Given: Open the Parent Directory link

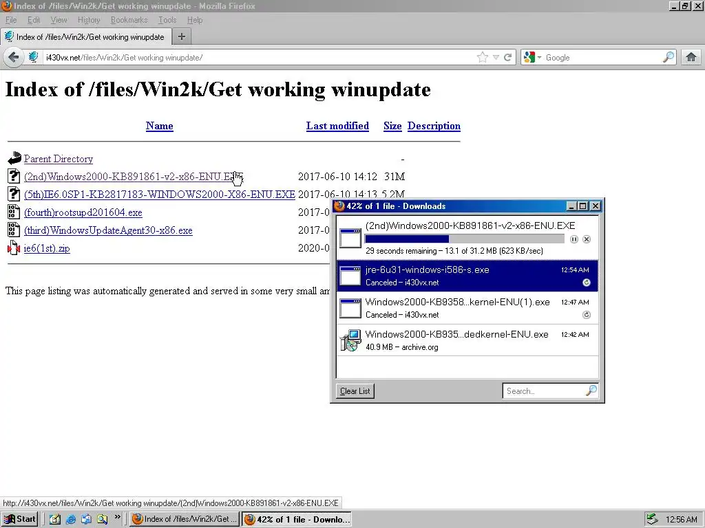Looking at the screenshot, I should click(59, 159).
